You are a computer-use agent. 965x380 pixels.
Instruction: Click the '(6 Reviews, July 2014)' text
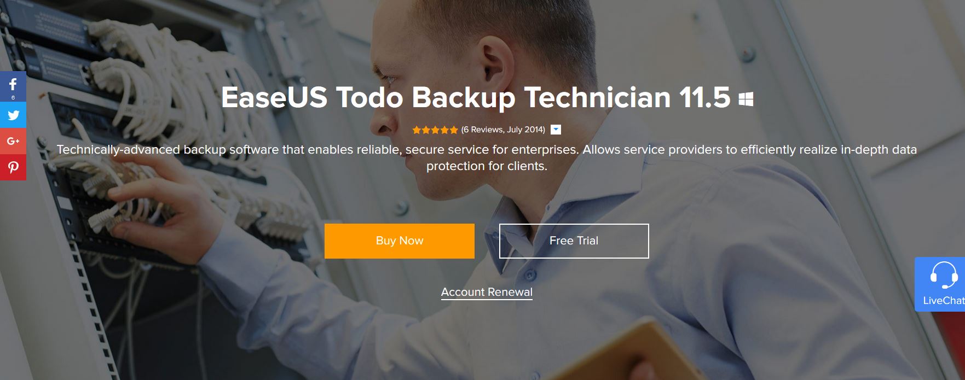point(503,130)
